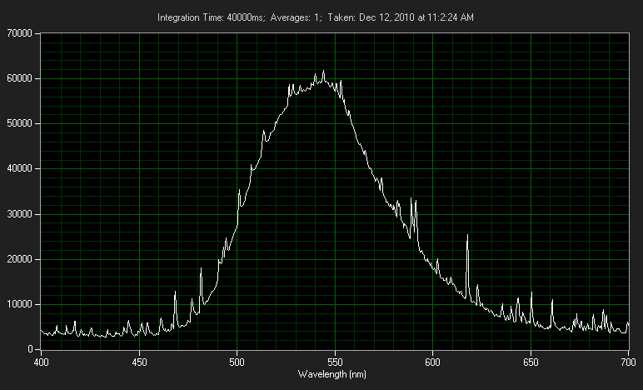643x390 pixels.
Task: Click the 600 tick label on x-axis
Action: [x=433, y=362]
